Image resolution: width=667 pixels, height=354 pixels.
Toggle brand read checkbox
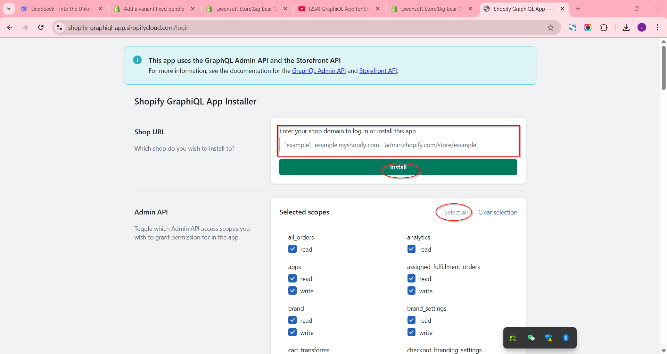293,320
